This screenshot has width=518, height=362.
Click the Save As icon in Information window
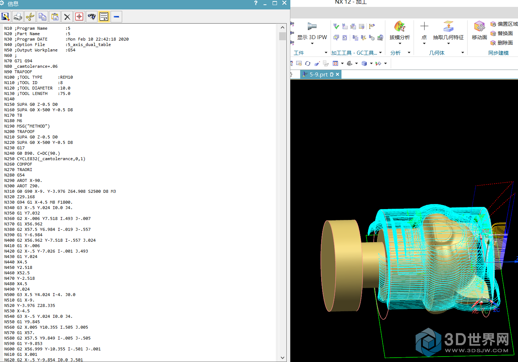[x=5, y=17]
